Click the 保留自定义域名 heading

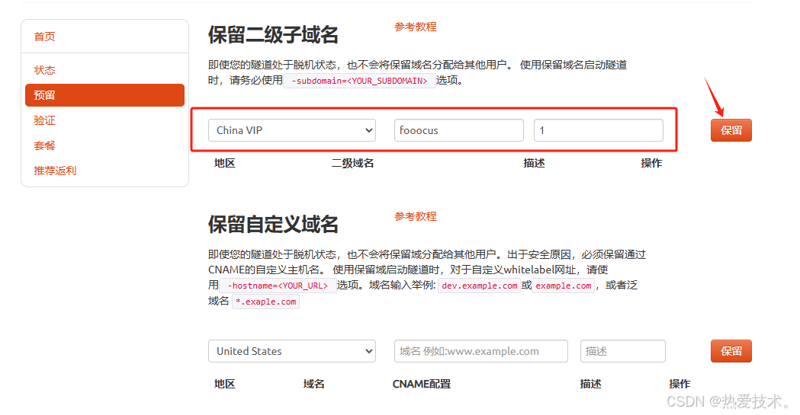273,225
